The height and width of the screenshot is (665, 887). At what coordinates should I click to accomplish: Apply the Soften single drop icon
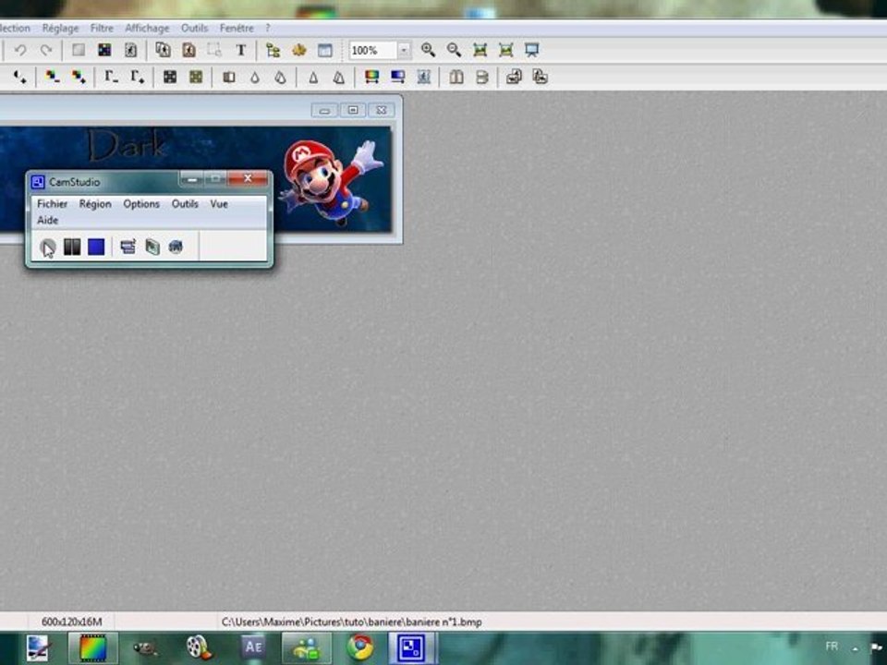[255, 77]
